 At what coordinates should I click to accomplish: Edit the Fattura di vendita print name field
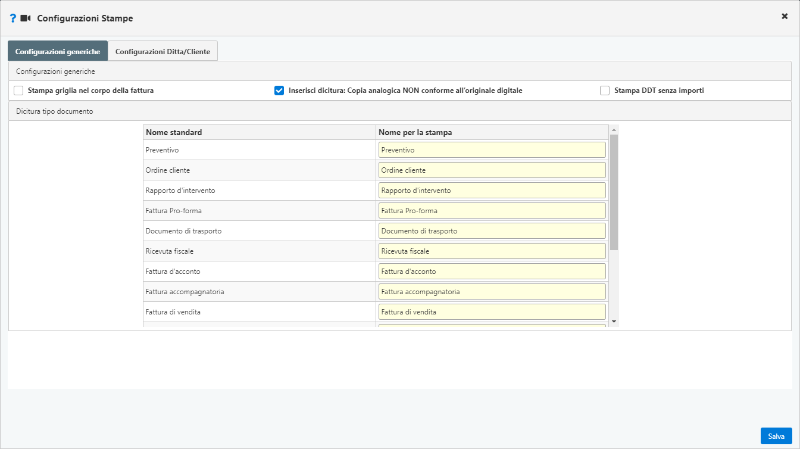(x=492, y=312)
